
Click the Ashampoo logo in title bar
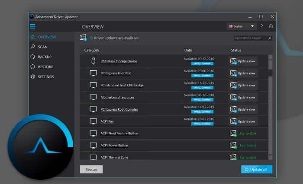click(x=32, y=17)
